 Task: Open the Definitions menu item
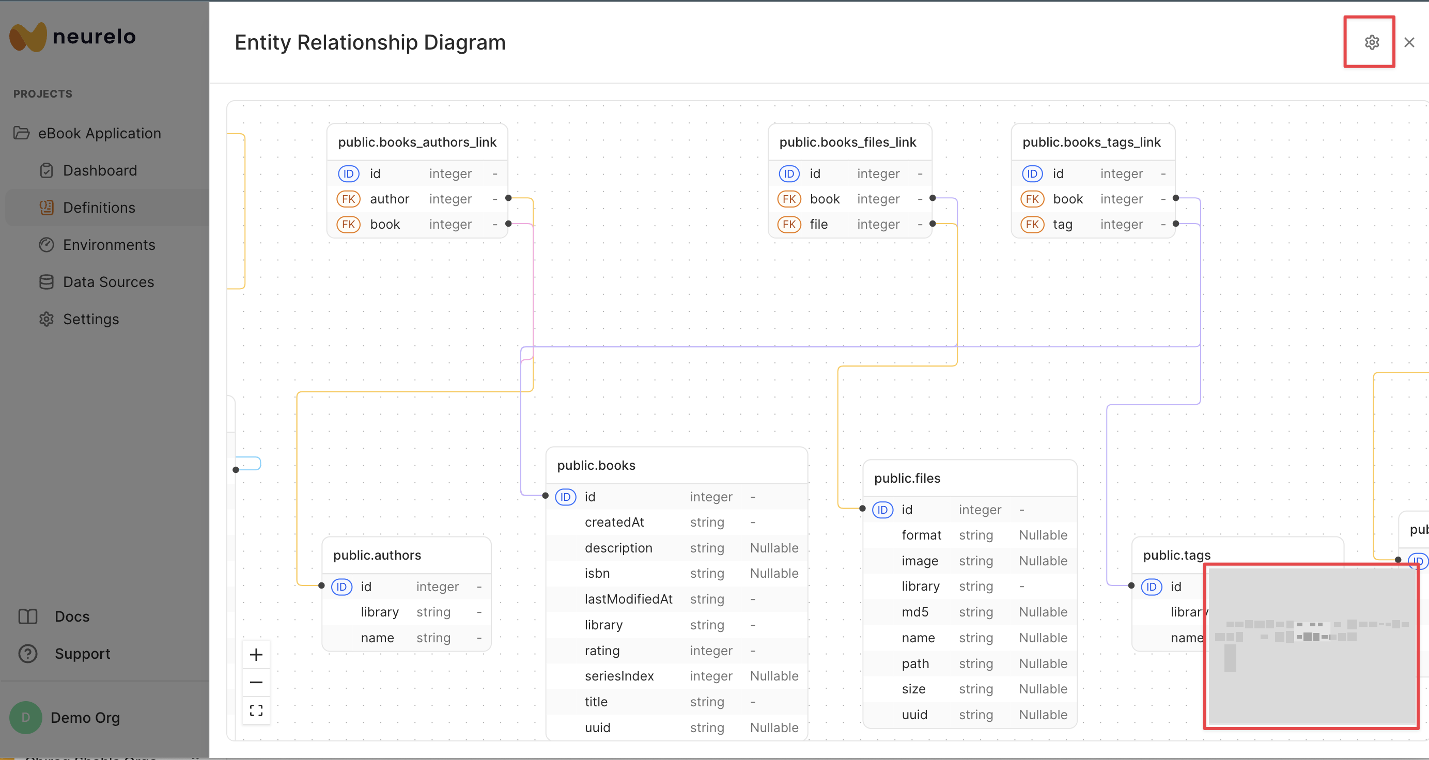[x=99, y=208]
